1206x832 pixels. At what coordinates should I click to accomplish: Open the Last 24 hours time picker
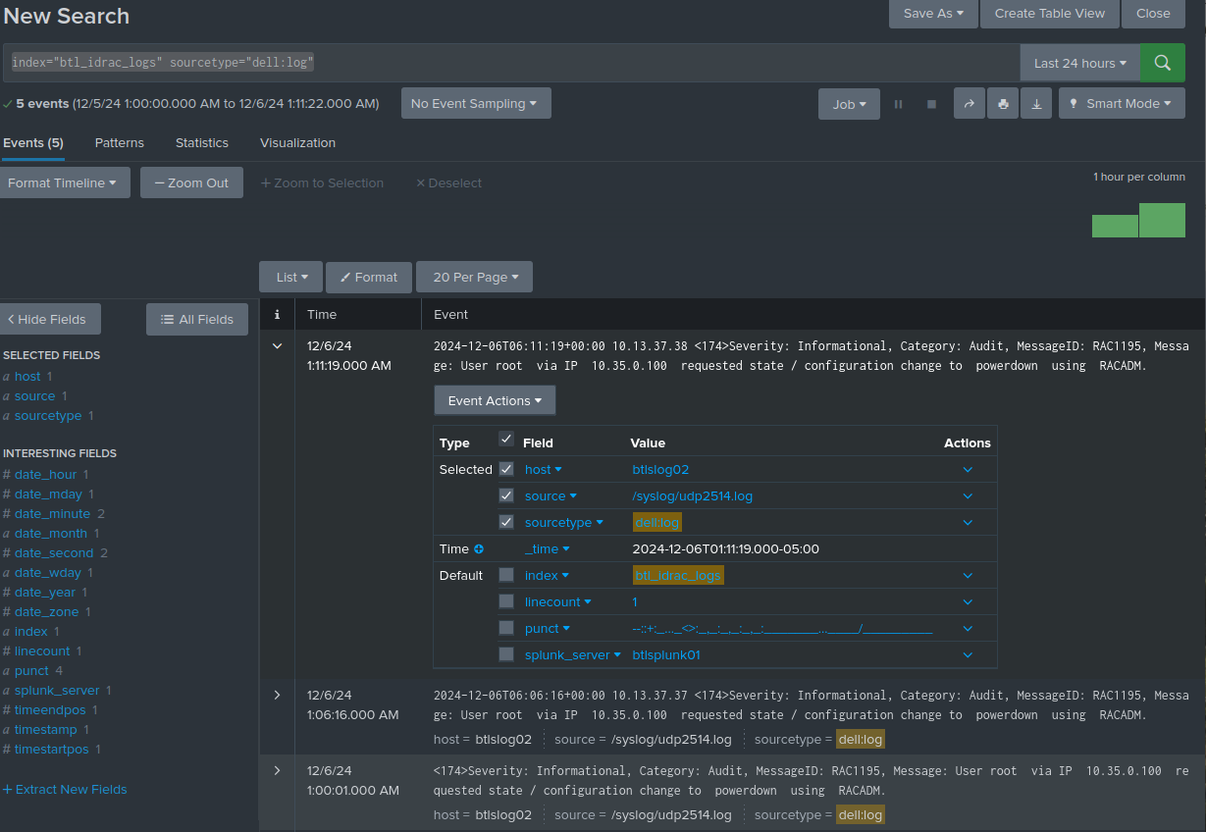tap(1079, 63)
